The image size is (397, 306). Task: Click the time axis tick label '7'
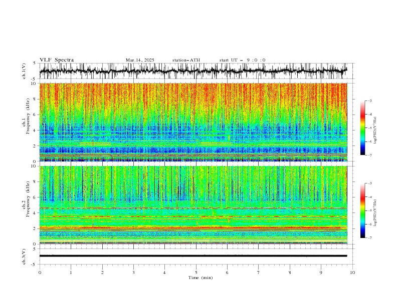tap(259, 272)
